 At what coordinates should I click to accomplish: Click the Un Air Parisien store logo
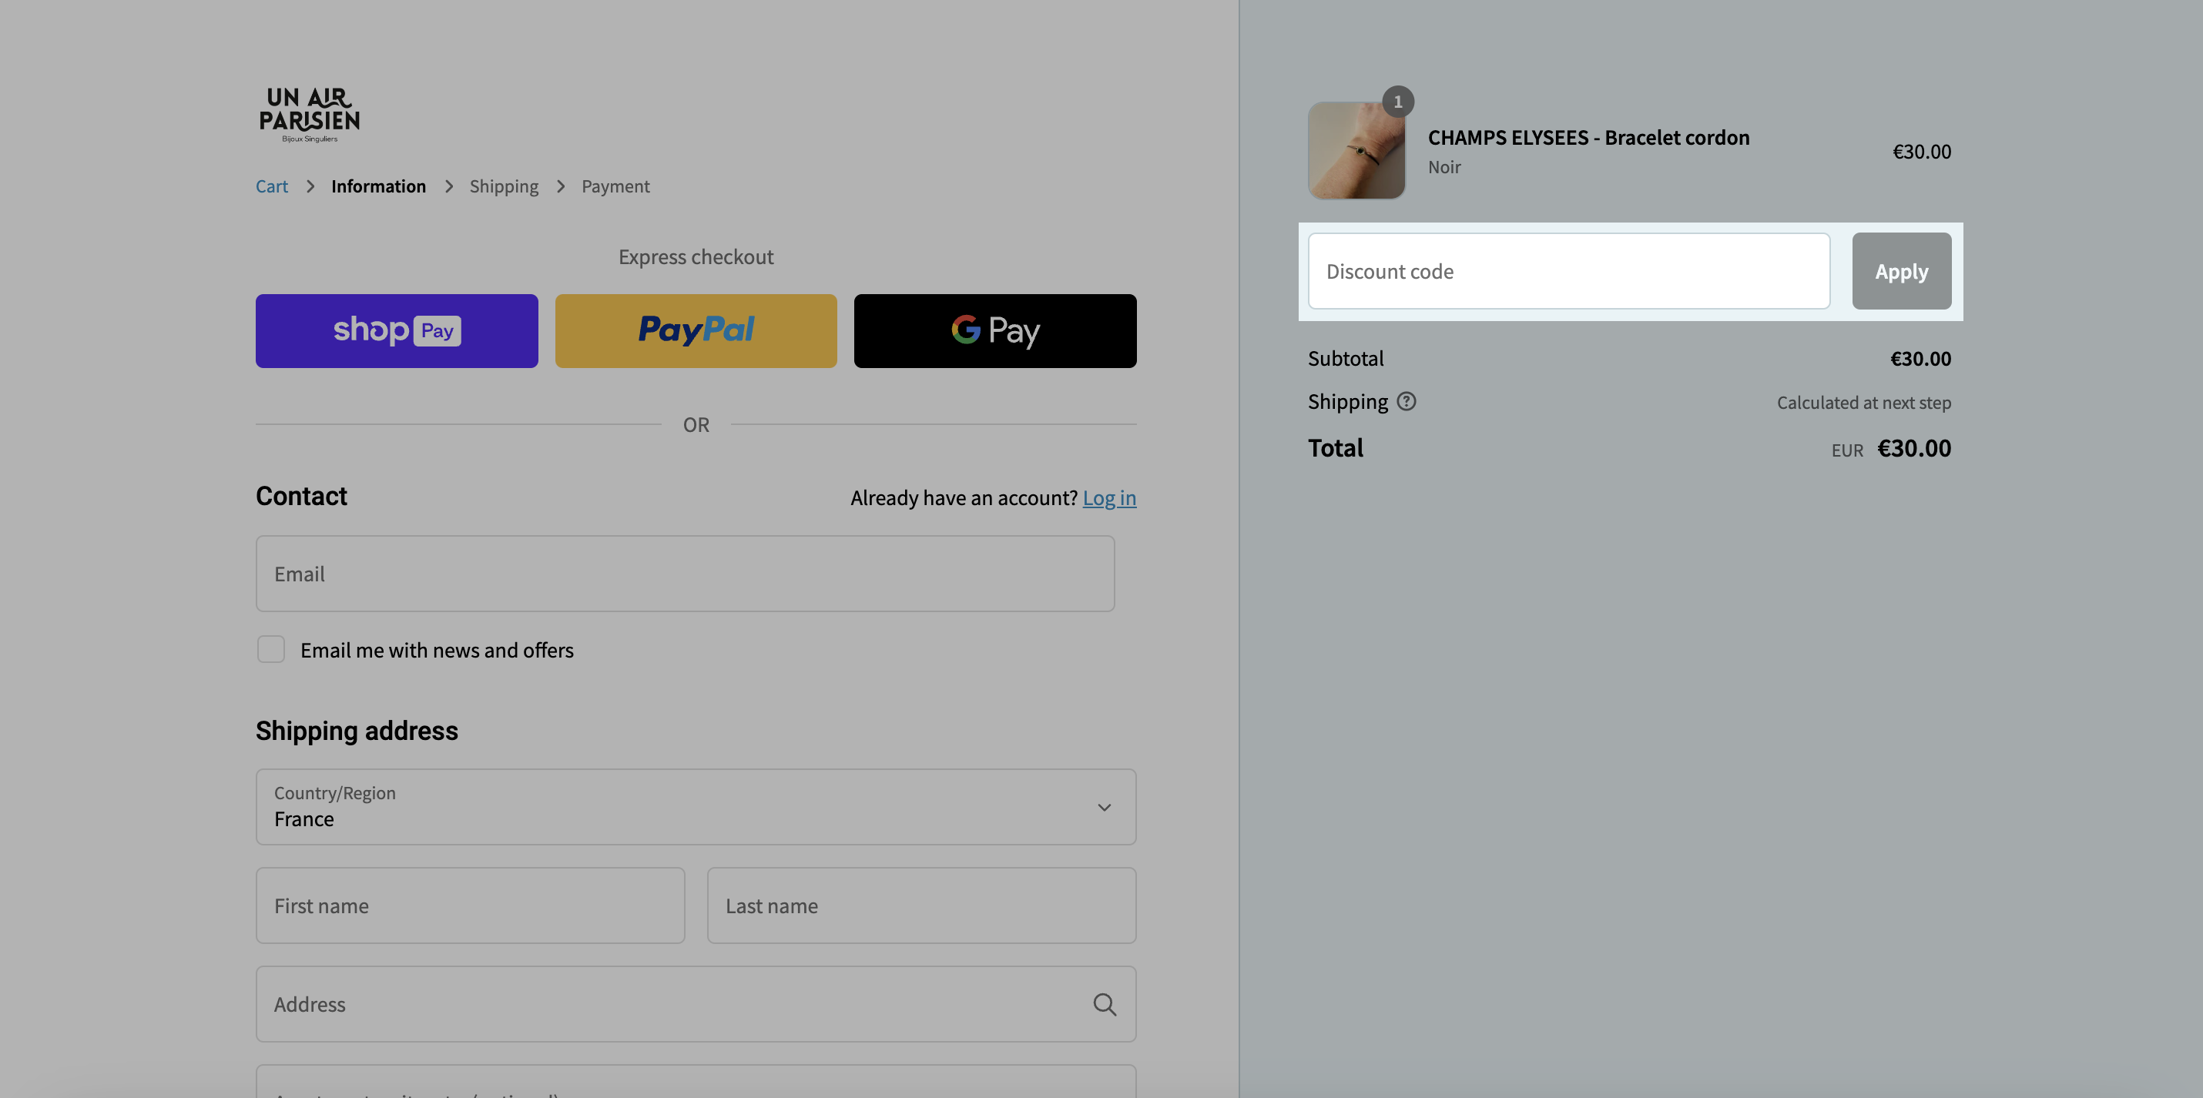(x=310, y=115)
